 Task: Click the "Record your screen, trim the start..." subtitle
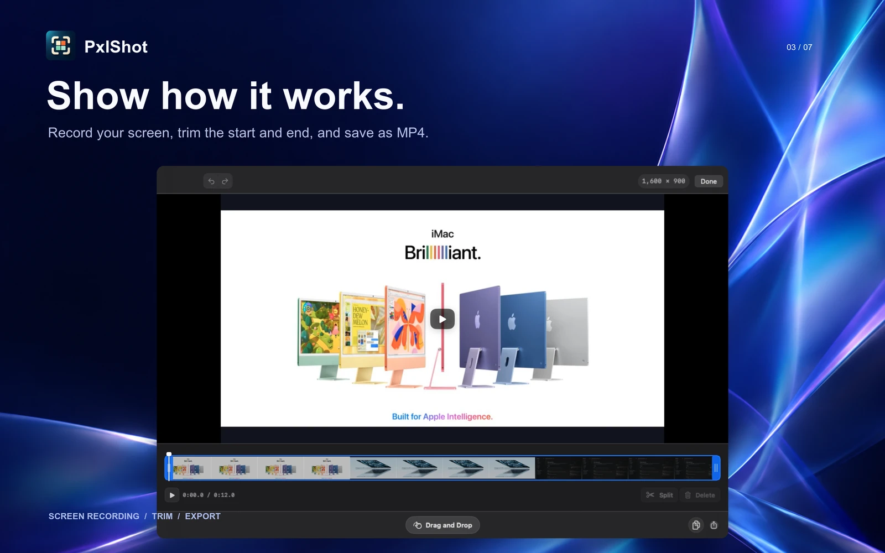point(238,133)
